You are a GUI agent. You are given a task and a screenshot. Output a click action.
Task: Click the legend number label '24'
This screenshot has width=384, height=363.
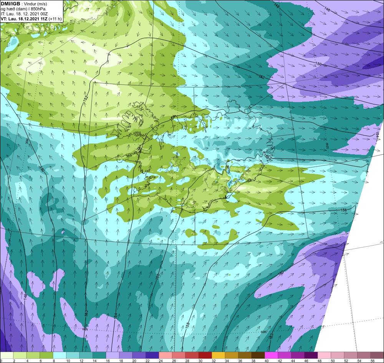click(161, 361)
